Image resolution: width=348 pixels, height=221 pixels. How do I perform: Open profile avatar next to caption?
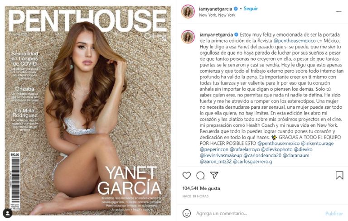coord(188,37)
